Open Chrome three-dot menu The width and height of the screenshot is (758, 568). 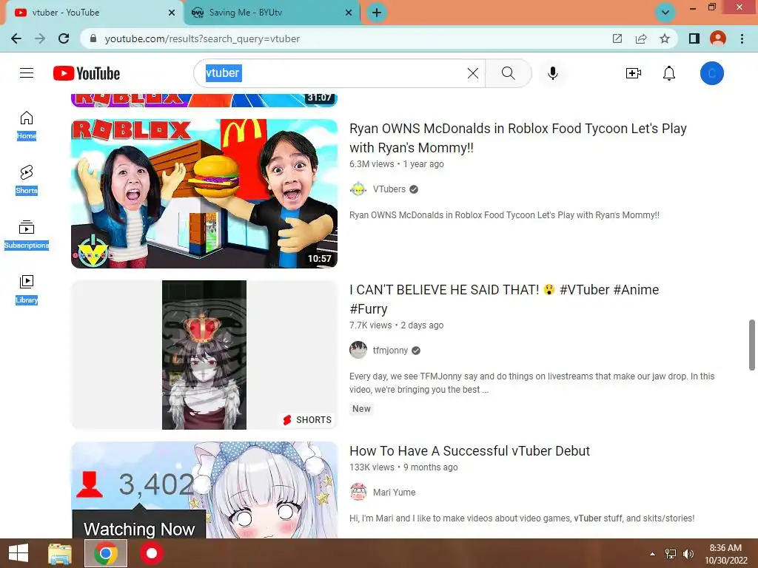pos(742,38)
